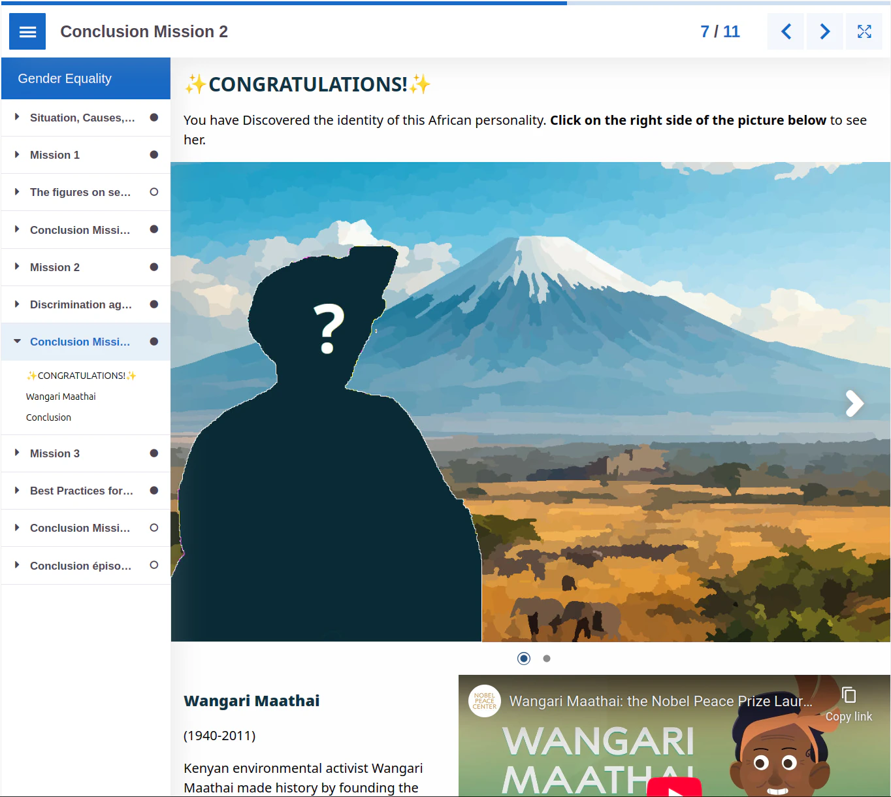The width and height of the screenshot is (891, 797).
Task: Click the status circle beside The figures chapter
Action: [154, 192]
